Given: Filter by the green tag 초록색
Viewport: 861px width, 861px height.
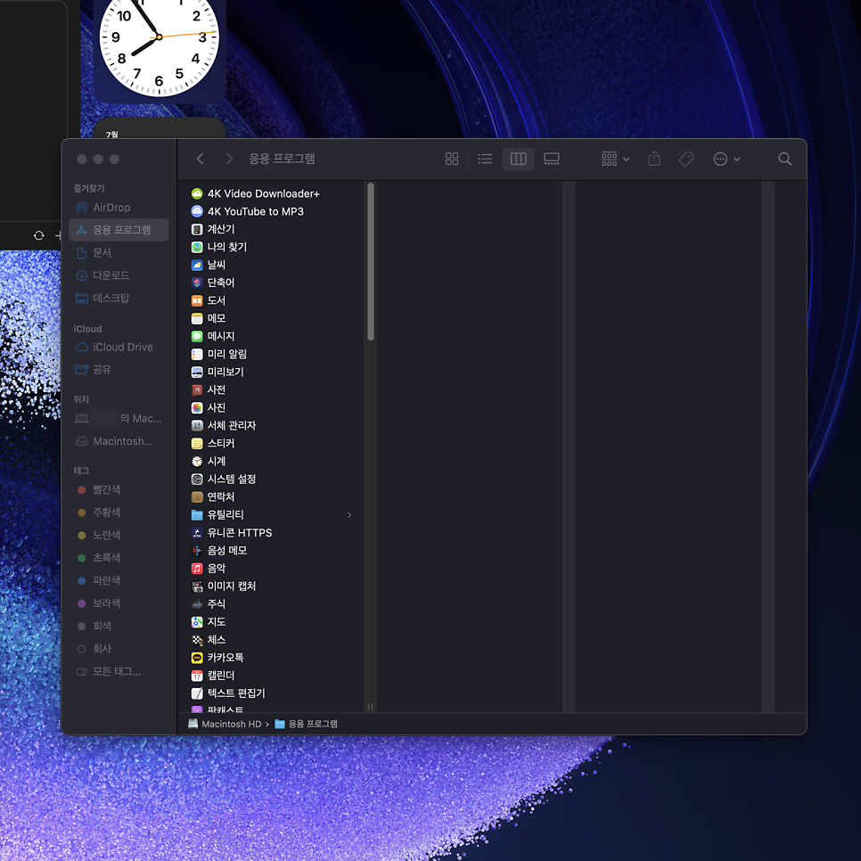Looking at the screenshot, I should 119,558.
